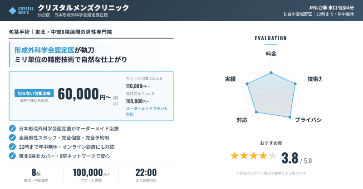
Task: Select the 料金 radar chart label
Action: (x=271, y=54)
